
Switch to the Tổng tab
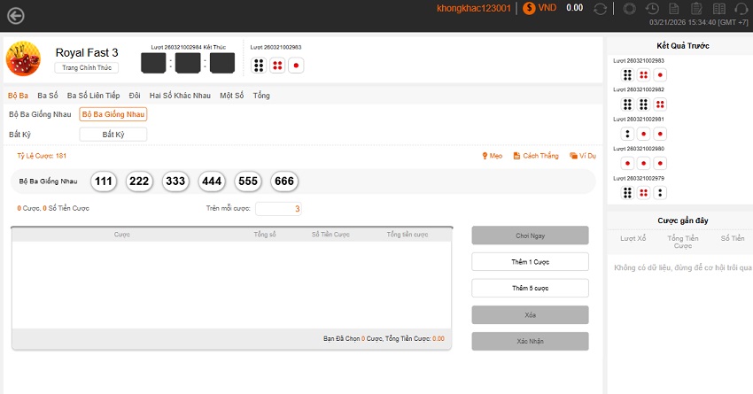pyautogui.click(x=261, y=96)
